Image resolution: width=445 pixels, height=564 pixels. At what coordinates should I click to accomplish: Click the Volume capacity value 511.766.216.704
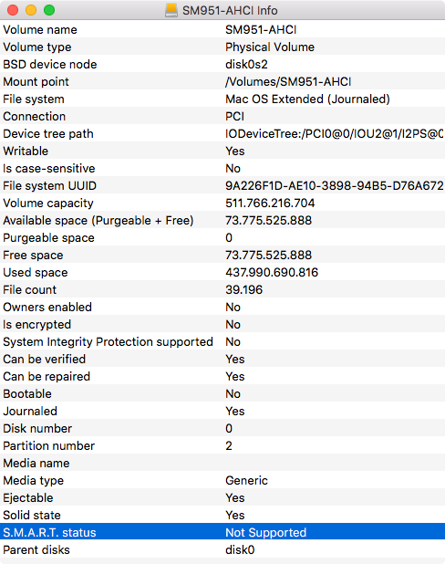[x=270, y=203]
